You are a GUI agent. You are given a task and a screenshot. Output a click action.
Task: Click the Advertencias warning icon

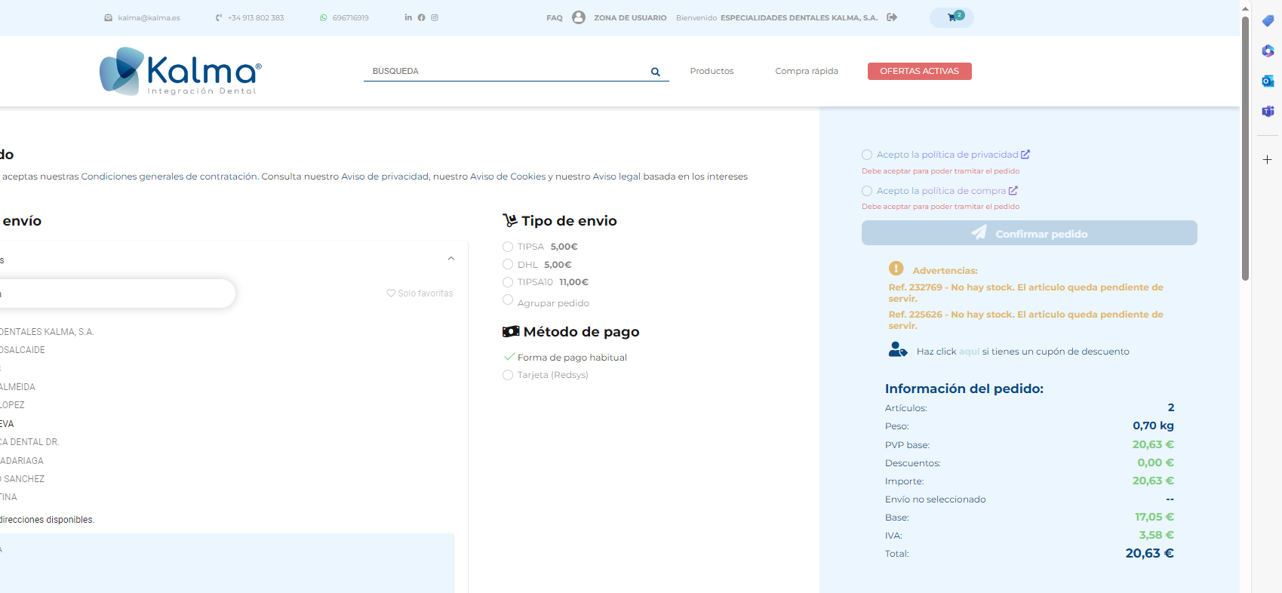[896, 268]
